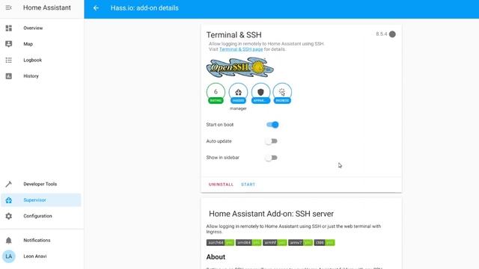This screenshot has width=479, height=269.
Task: Click the Map icon in sidebar
Action: (x=8, y=44)
